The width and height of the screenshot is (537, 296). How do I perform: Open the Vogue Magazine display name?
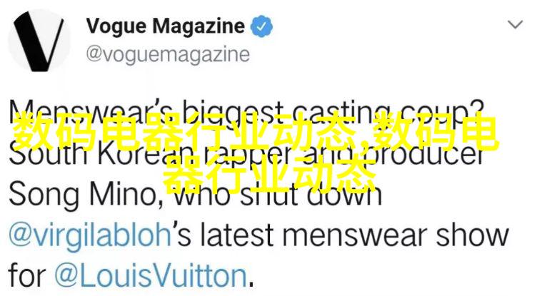(x=166, y=26)
